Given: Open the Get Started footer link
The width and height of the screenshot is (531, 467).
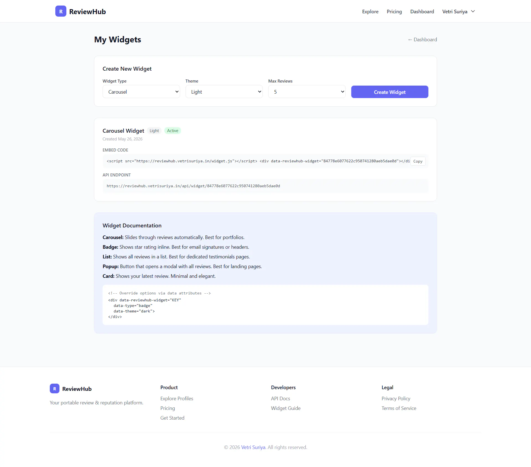Looking at the screenshot, I should (172, 418).
